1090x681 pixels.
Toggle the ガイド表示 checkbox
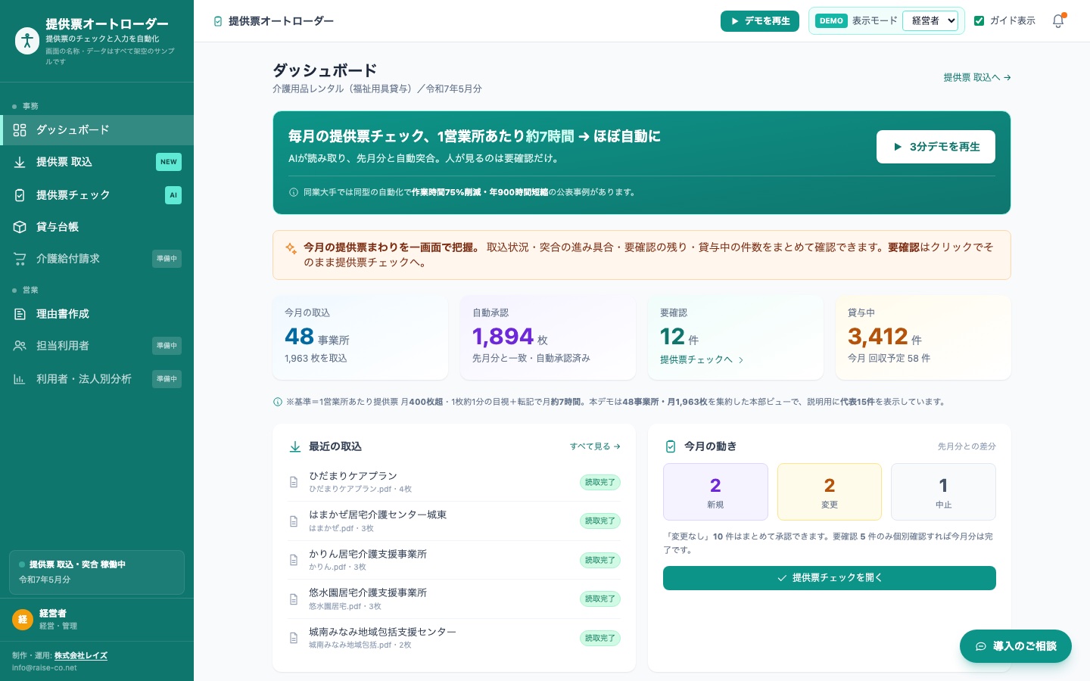pyautogui.click(x=979, y=21)
